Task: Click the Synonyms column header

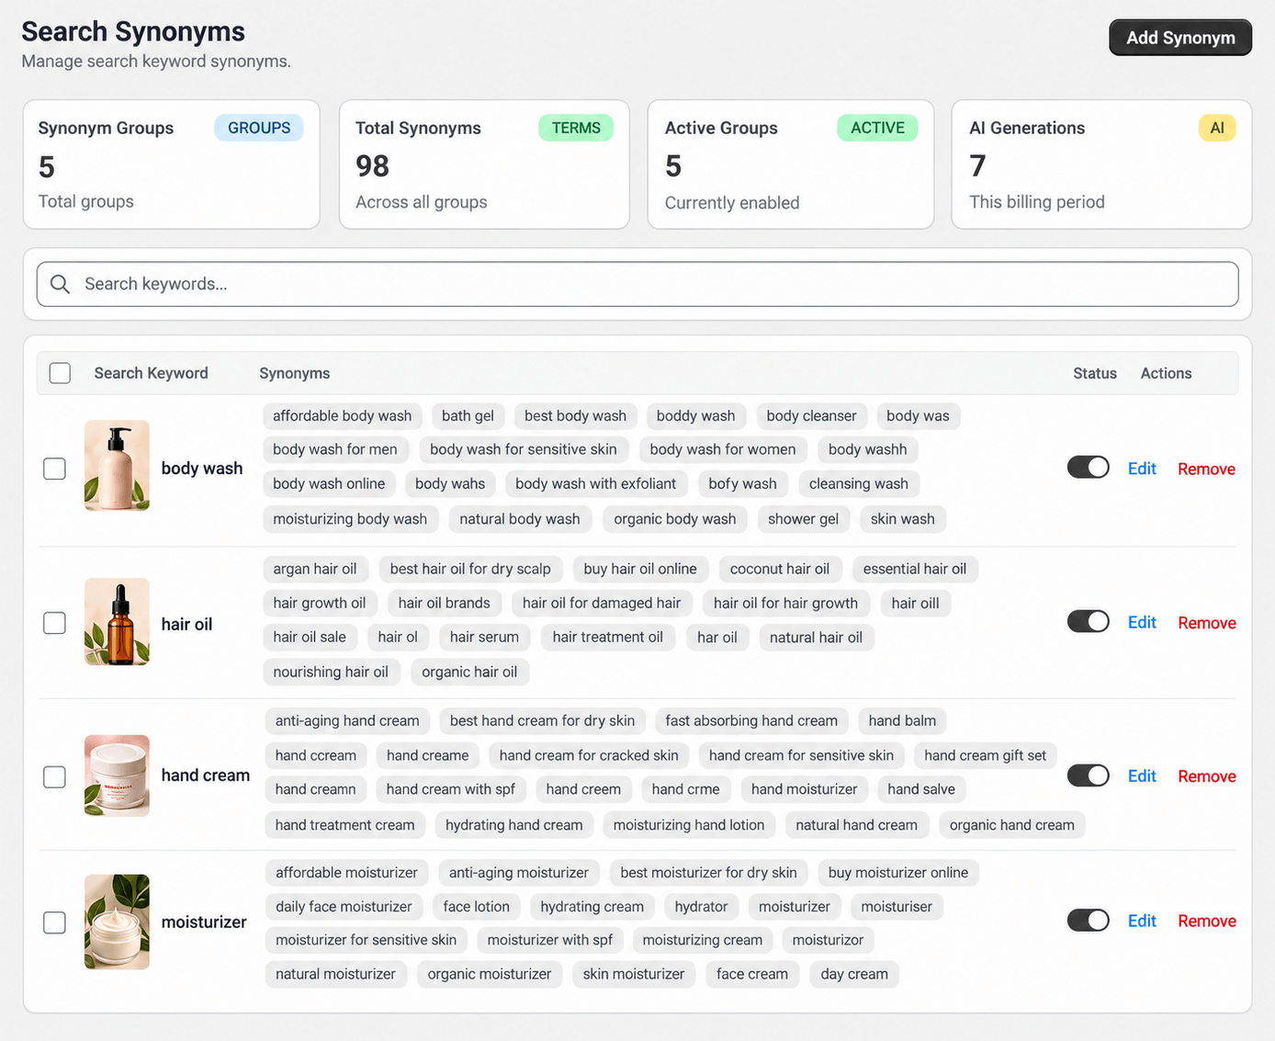Action: (295, 373)
